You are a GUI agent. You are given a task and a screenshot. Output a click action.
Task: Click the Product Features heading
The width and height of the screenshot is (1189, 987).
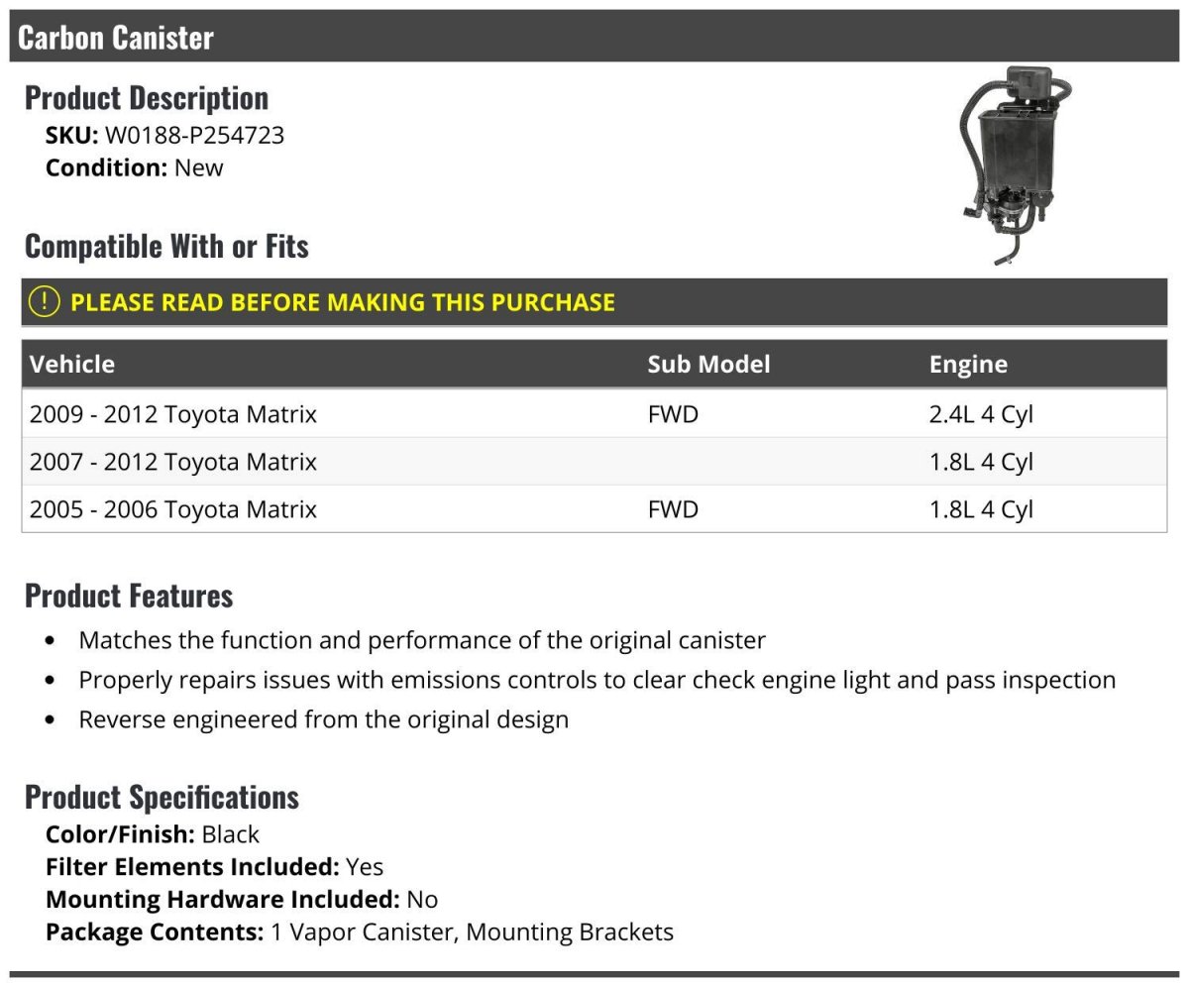129,595
